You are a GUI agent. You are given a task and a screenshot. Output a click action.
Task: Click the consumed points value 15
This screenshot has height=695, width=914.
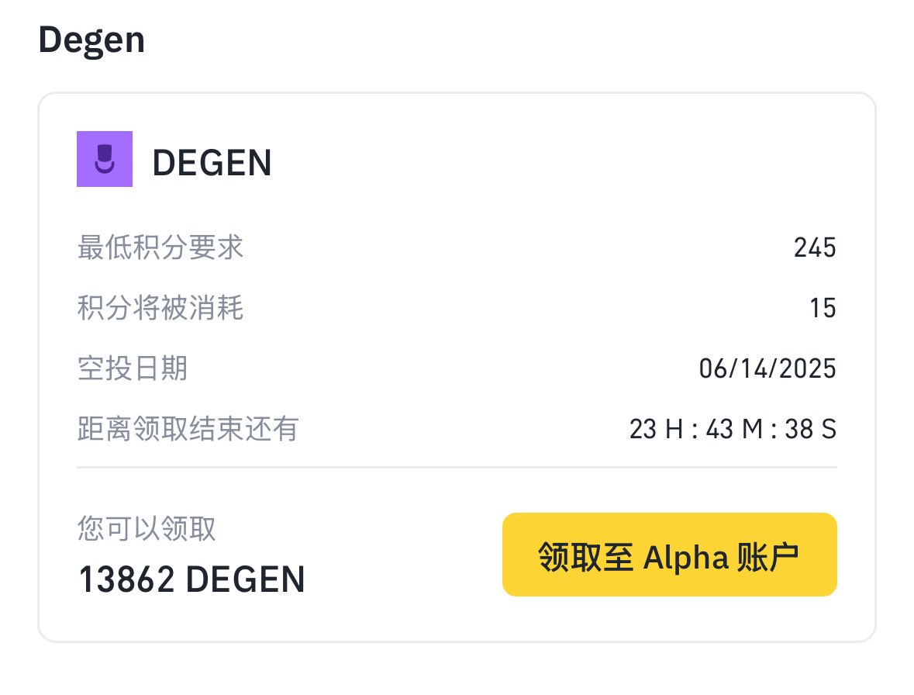(823, 308)
